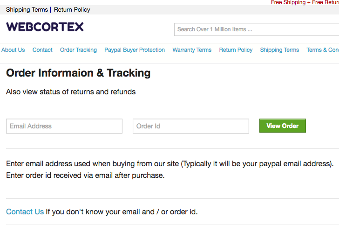Open Return Policy in the top bar
Viewport: 339px width, 240px height.
point(72,10)
